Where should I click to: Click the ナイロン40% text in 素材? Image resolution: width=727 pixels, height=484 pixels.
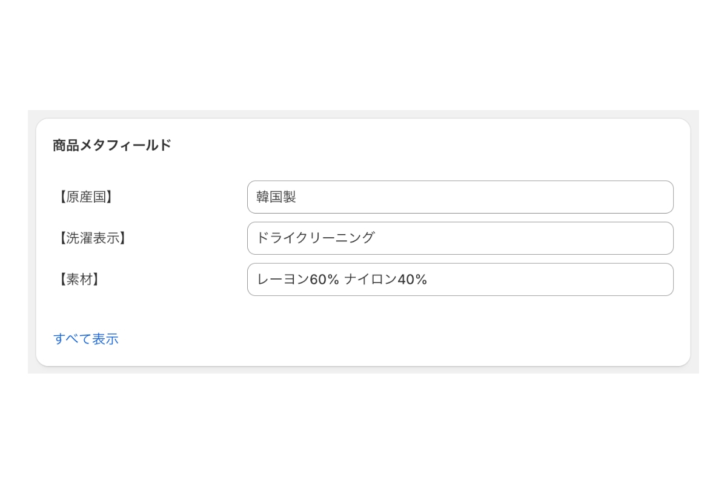coord(386,280)
